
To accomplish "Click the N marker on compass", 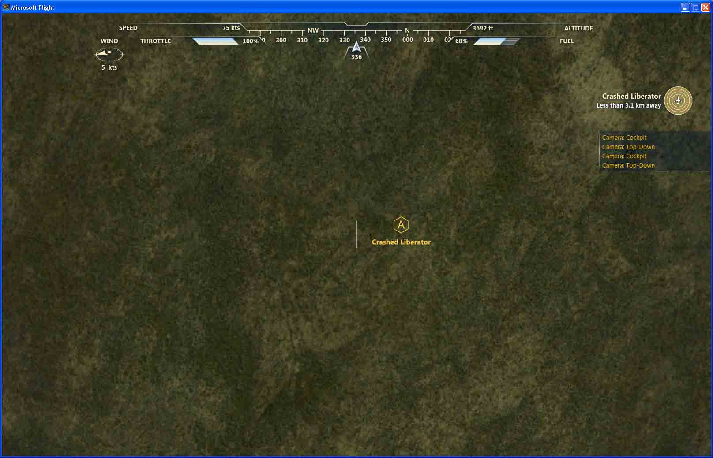I will [x=407, y=30].
